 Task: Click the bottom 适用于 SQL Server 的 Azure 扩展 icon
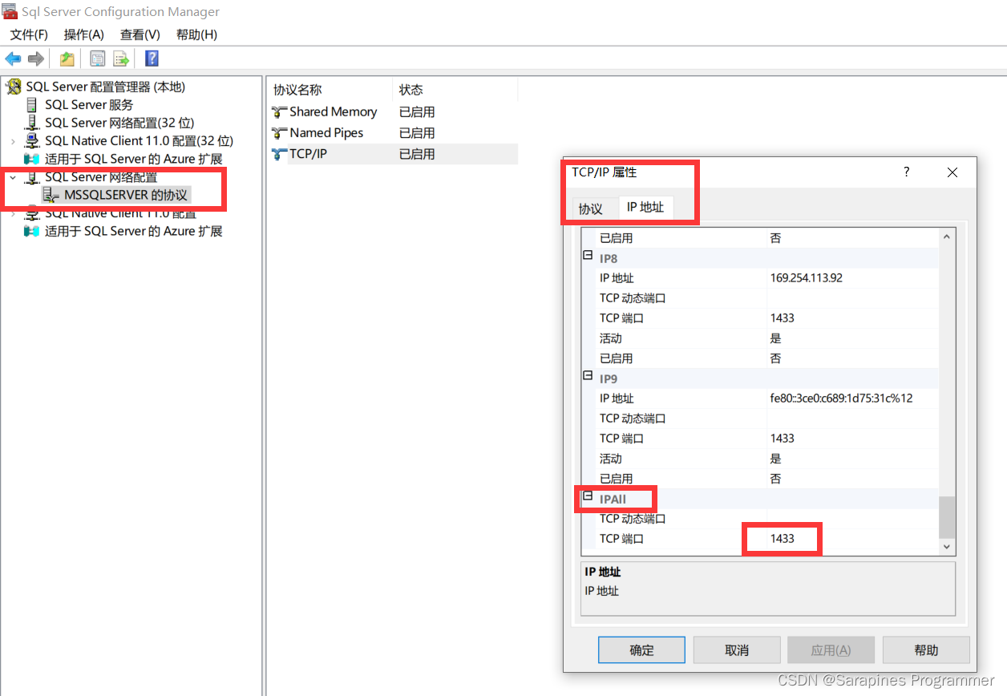(31, 231)
